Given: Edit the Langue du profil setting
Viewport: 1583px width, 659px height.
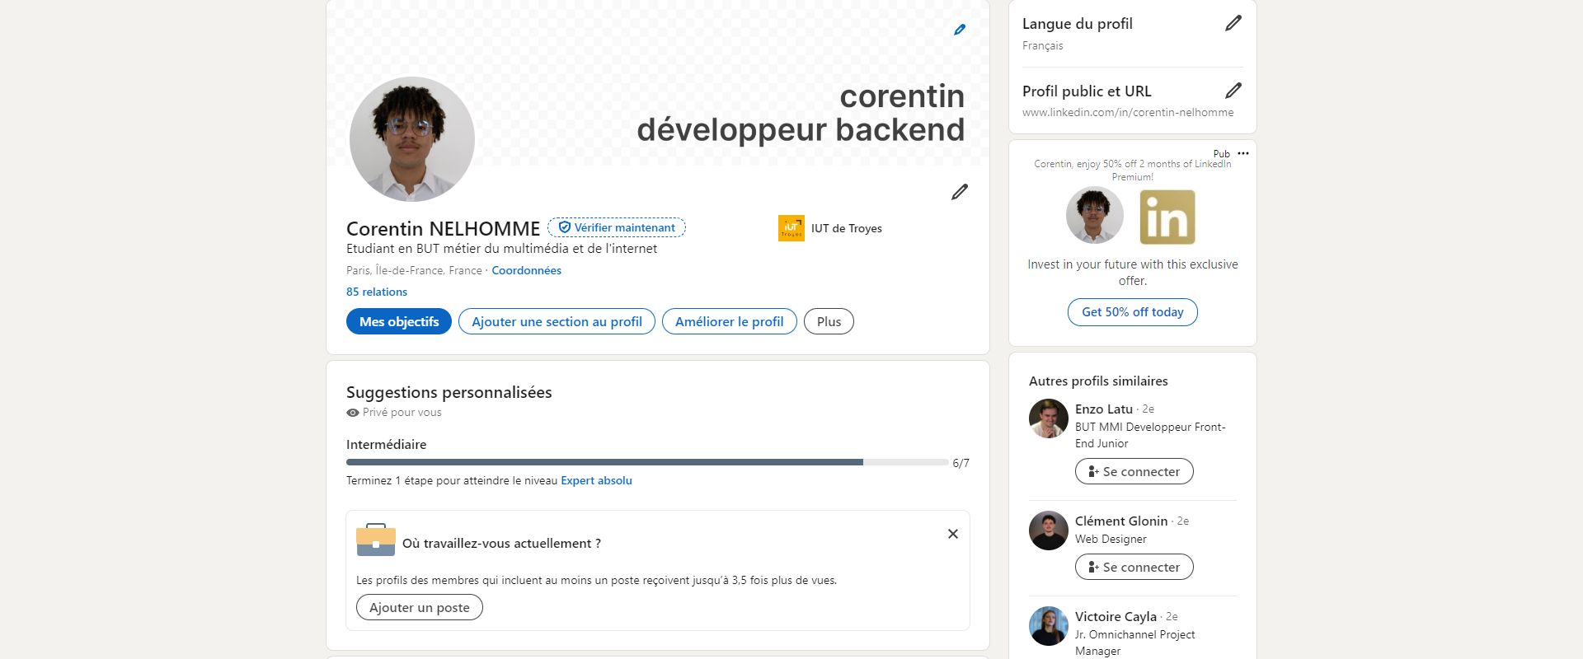Looking at the screenshot, I should pyautogui.click(x=1233, y=23).
